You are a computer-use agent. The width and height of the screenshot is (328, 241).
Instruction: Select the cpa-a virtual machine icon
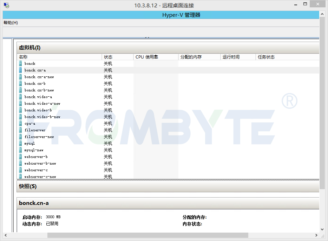[x=21, y=124]
